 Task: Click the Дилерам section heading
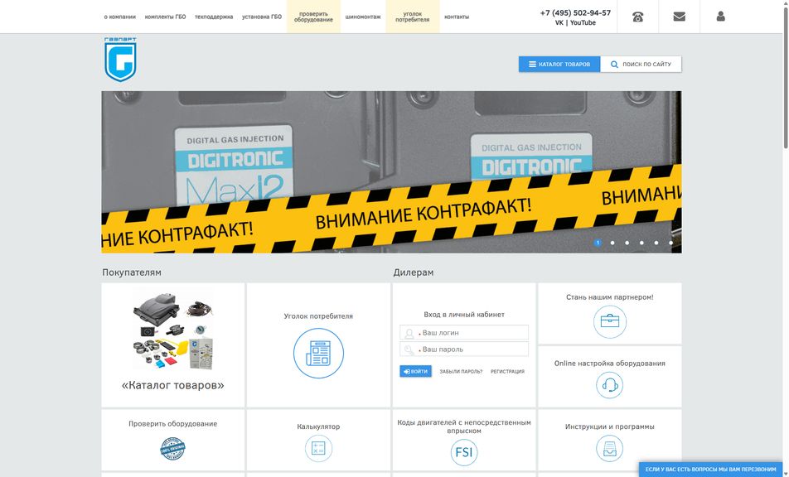tap(413, 272)
